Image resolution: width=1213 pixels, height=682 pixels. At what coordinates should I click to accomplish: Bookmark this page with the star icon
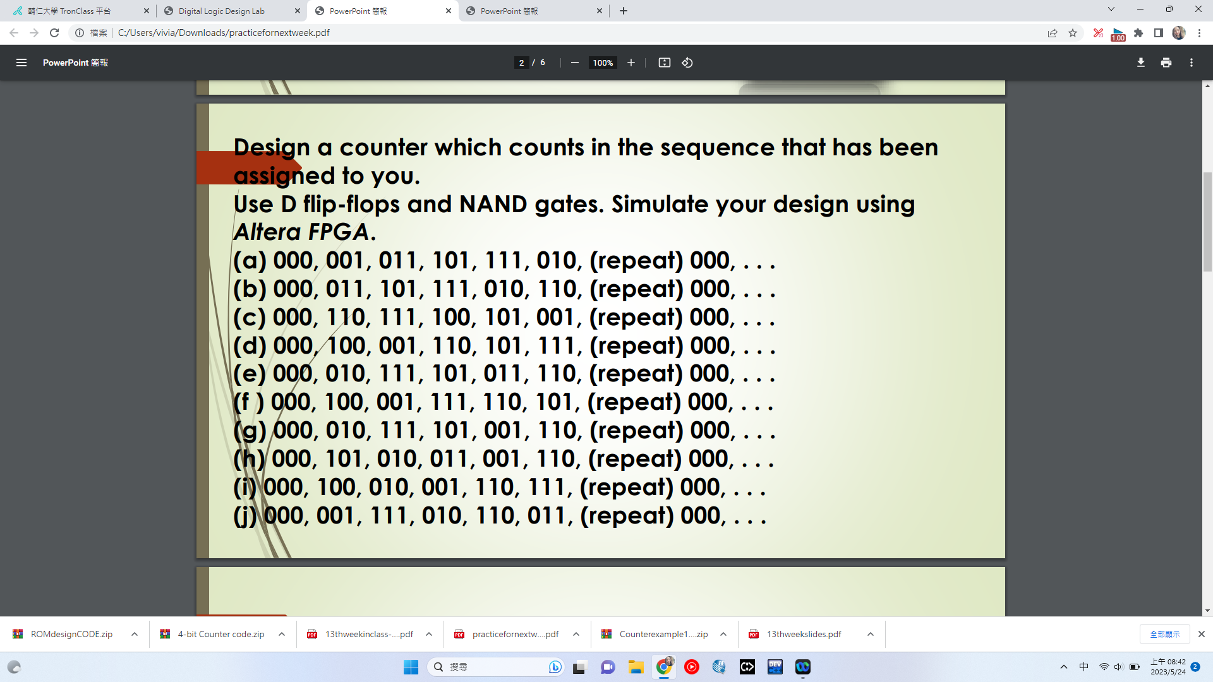coord(1073,32)
